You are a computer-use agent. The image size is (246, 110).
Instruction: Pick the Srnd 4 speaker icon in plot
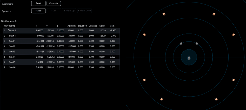216,99
